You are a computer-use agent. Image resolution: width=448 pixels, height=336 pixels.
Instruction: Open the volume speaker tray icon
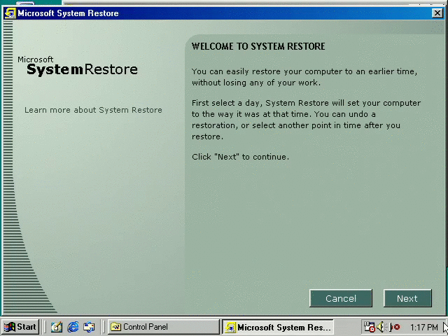pyautogui.click(x=381, y=327)
